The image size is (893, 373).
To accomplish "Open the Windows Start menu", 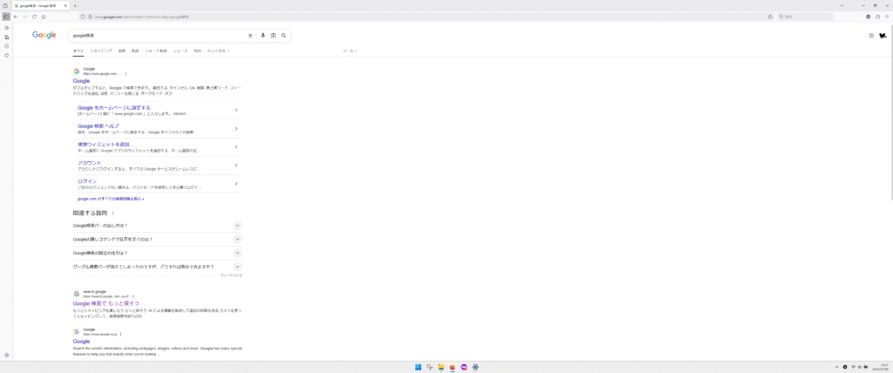I will (x=418, y=367).
